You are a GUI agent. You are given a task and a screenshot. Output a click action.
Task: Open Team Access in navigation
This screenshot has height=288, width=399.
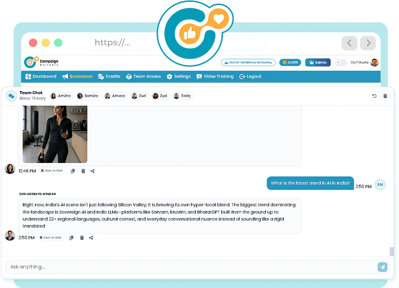coord(143,76)
